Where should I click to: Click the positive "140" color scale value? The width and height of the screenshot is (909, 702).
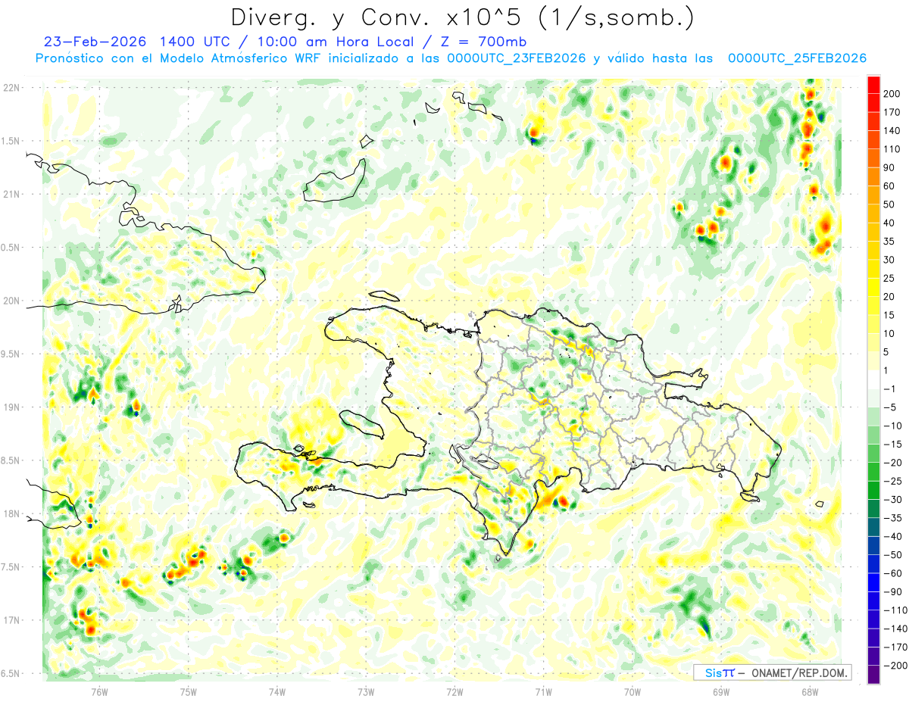[x=892, y=131]
